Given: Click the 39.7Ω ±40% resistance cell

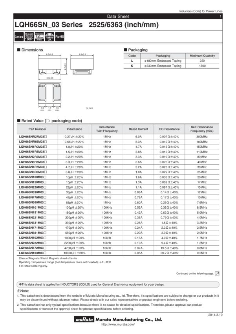Looking at the screenshot, I should (x=169, y=253).
